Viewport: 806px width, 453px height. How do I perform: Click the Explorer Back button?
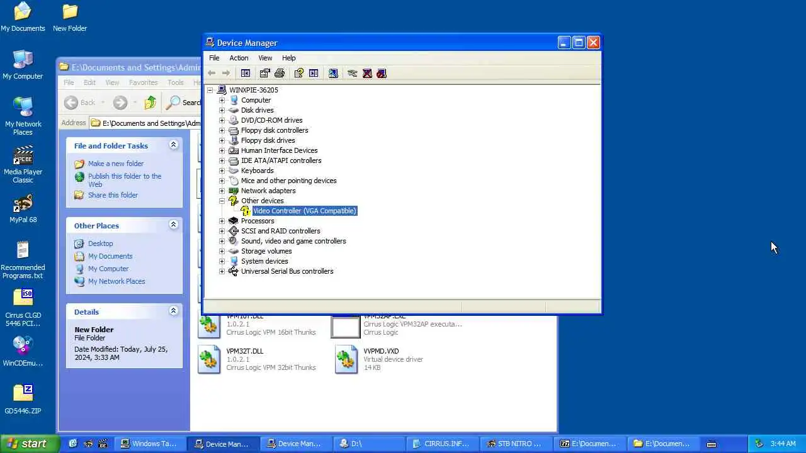pyautogui.click(x=80, y=103)
